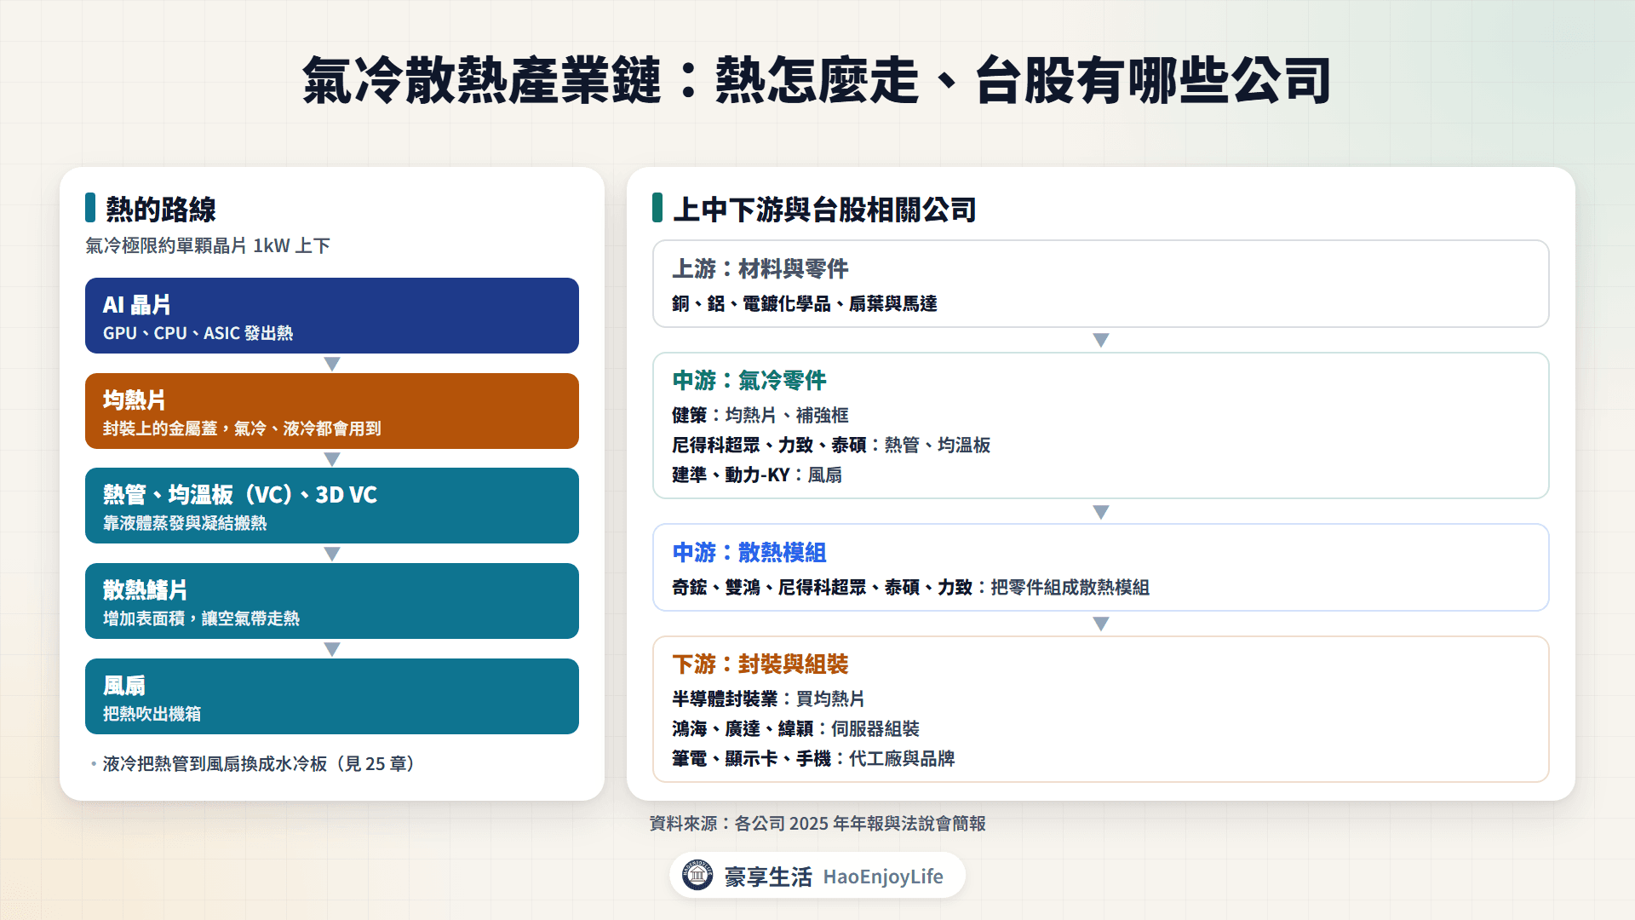Click the line 尼得科超眾、力致、泰碩：熱管、均溫板
The width and height of the screenshot is (1635, 920).
click(831, 445)
